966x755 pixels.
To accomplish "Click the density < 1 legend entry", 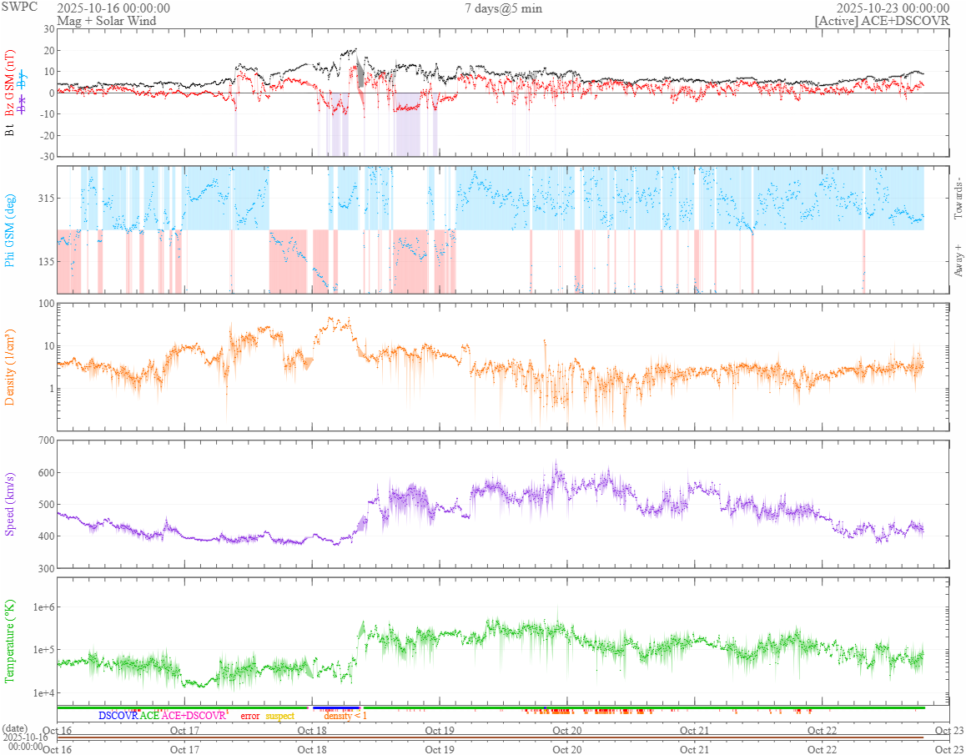I will coord(345,716).
